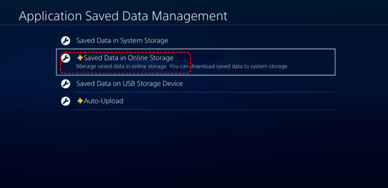This screenshot has width=388, height=188.
Task: Click the wrench icon beside Saved Data in System Storage
Action: tap(66, 41)
